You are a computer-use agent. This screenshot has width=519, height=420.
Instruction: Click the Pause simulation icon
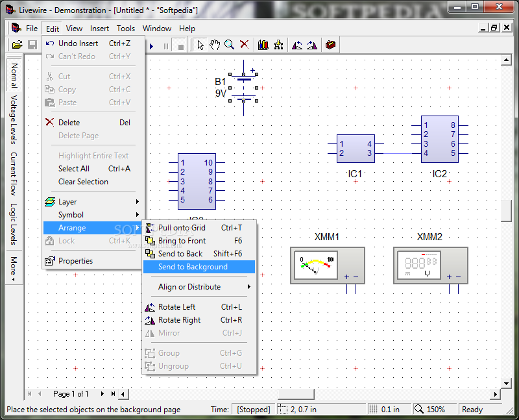[x=166, y=46]
